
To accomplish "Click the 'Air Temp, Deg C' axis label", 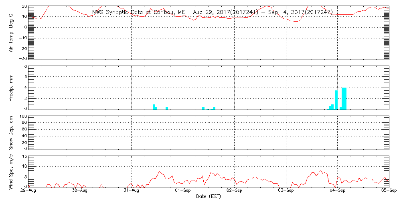I will (11, 33).
